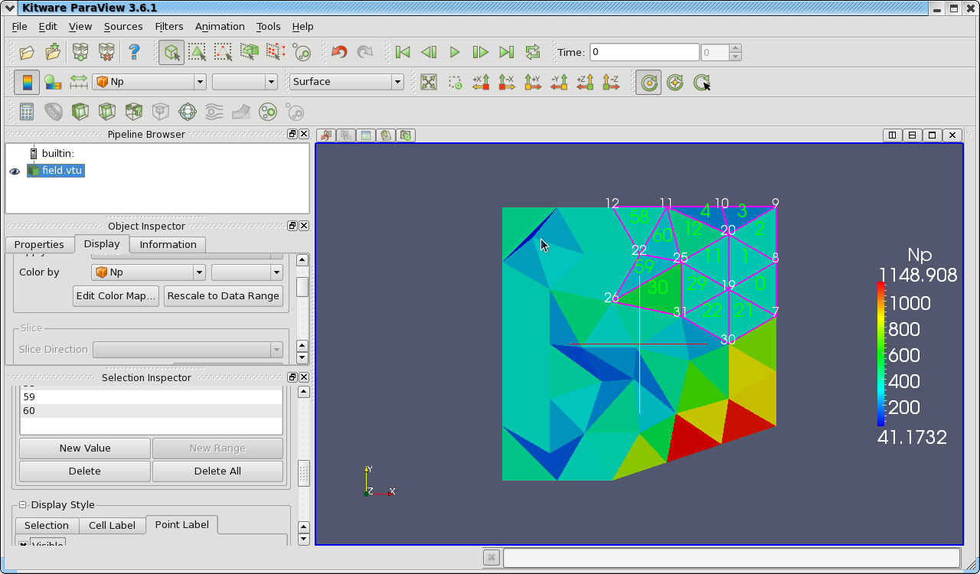Click the Reset camera view icon
This screenshot has width=980, height=574.
[x=429, y=82]
